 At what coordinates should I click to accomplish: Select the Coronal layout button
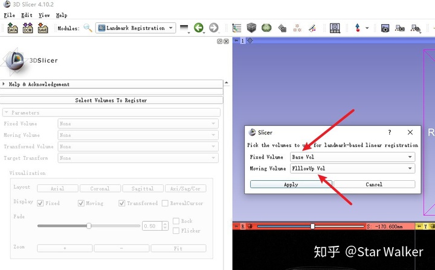click(x=100, y=189)
